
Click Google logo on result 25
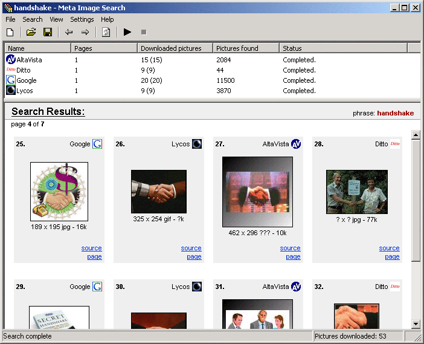[x=97, y=144]
